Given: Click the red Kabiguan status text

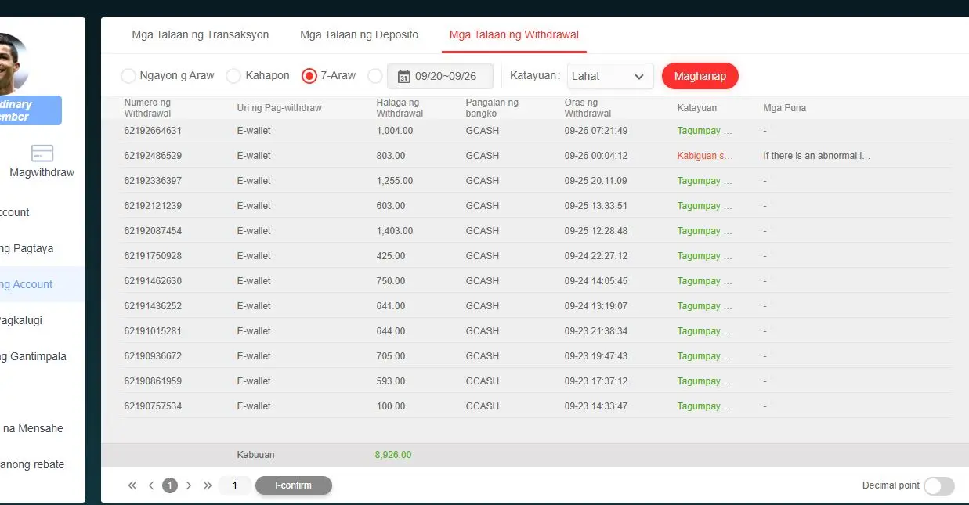Looking at the screenshot, I should (705, 156).
